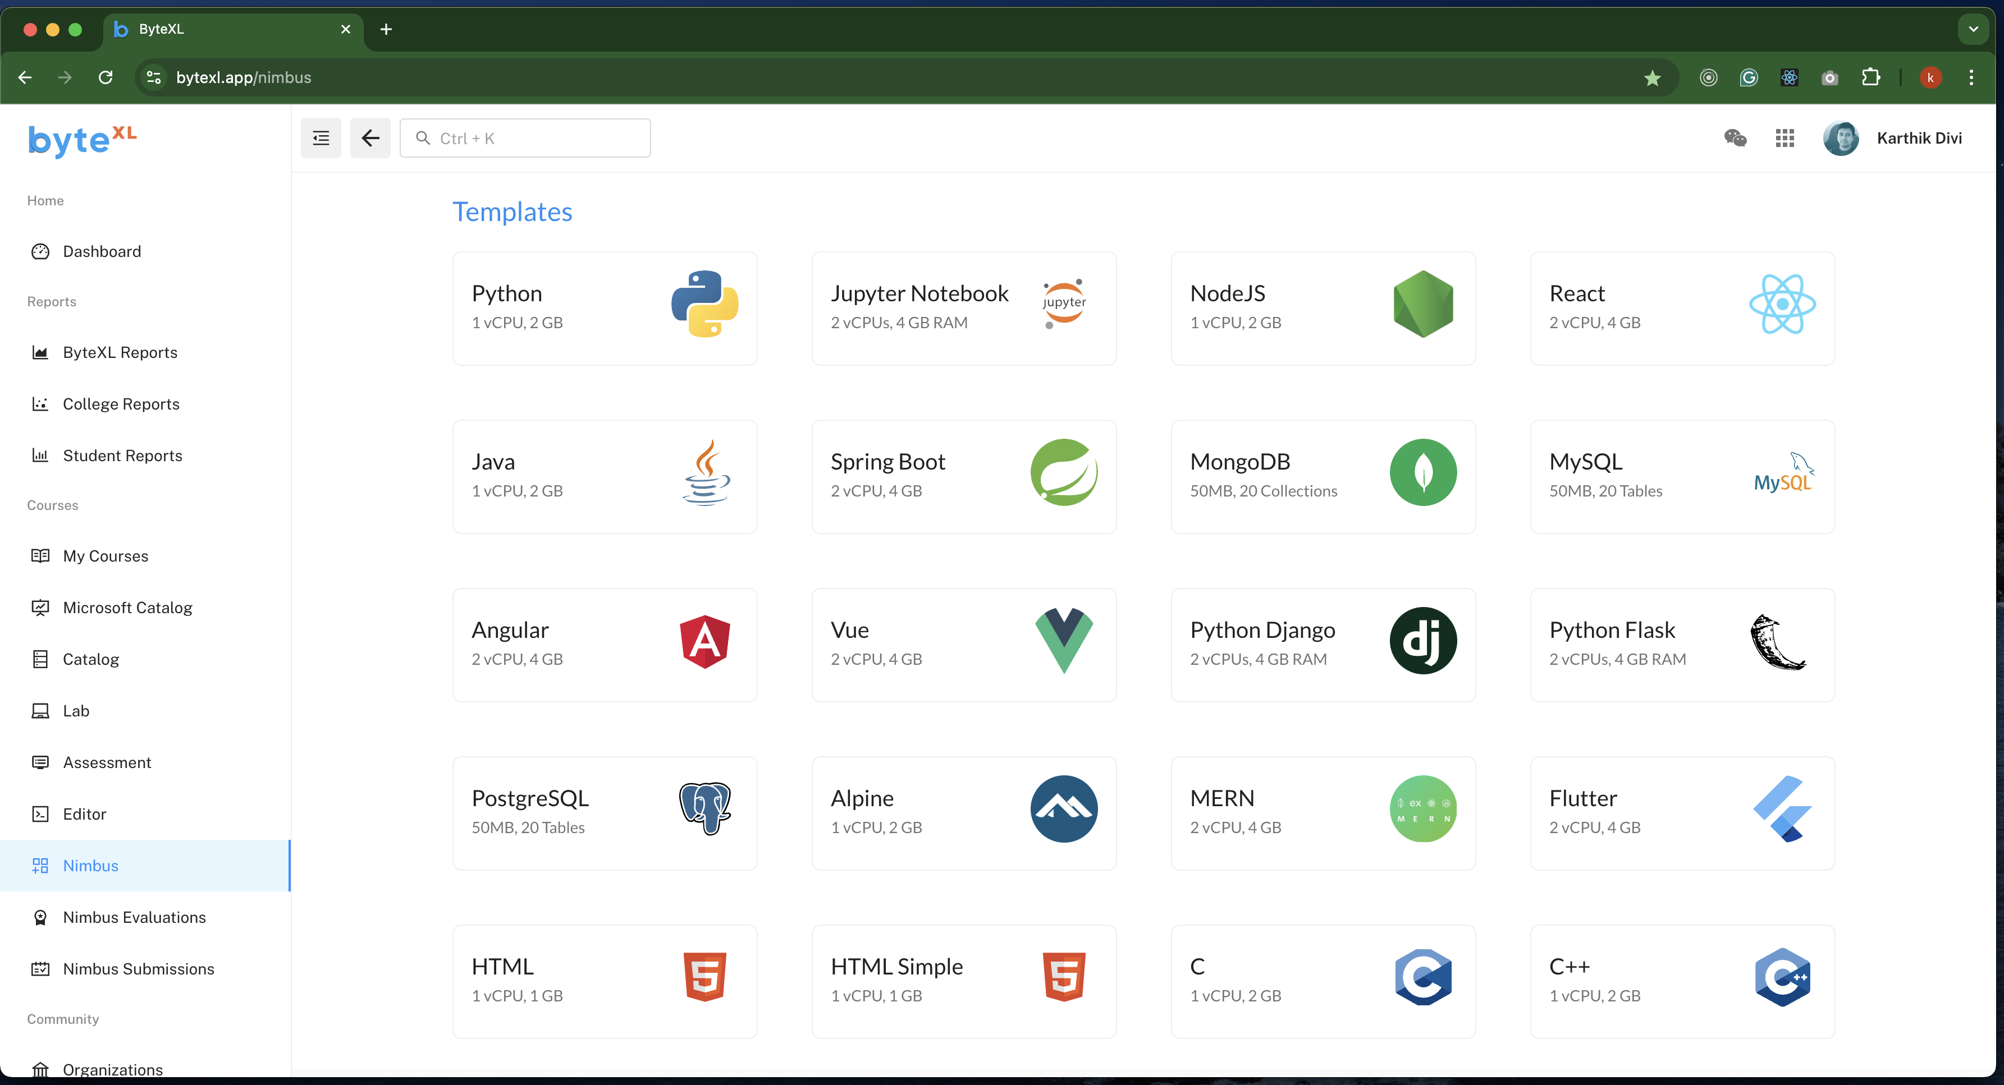This screenshot has width=2004, height=1085.
Task: Click the Templates heading link
Action: point(513,212)
